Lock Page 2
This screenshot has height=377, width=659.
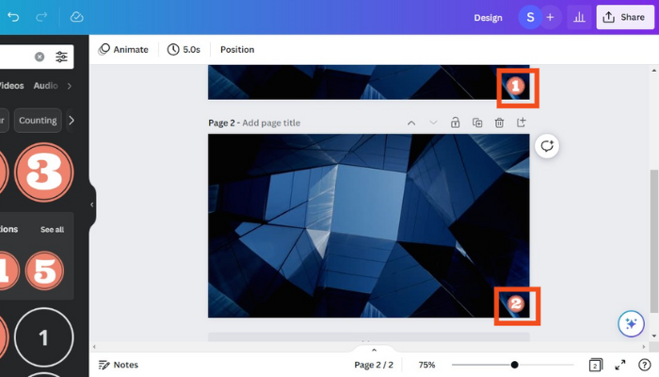(455, 123)
